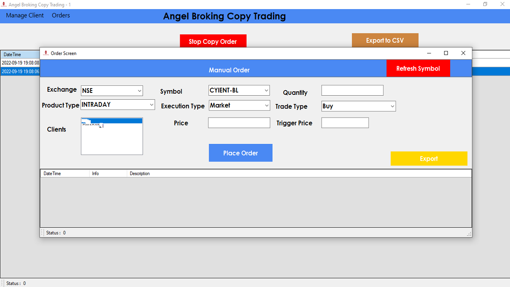Viewport: 510px width, 287px height.
Task: Click the Place Order button
Action: (240, 153)
